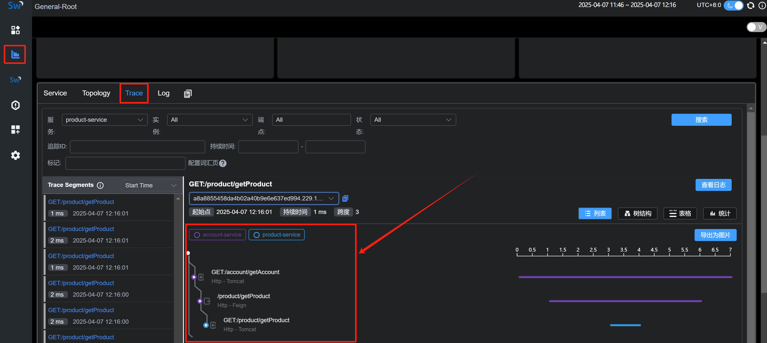The height and width of the screenshot is (343, 767).
Task: Expand the product-service service dropdown
Action: [104, 120]
